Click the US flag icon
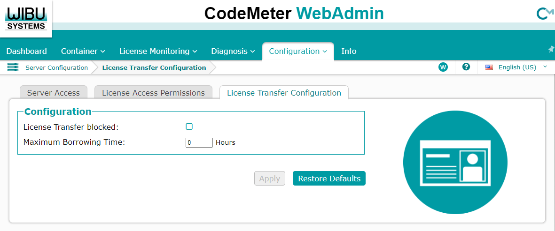Viewport: 555px width, 231px height. tap(489, 67)
